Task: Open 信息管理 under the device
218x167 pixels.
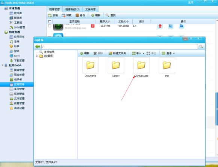Action: 17,103
